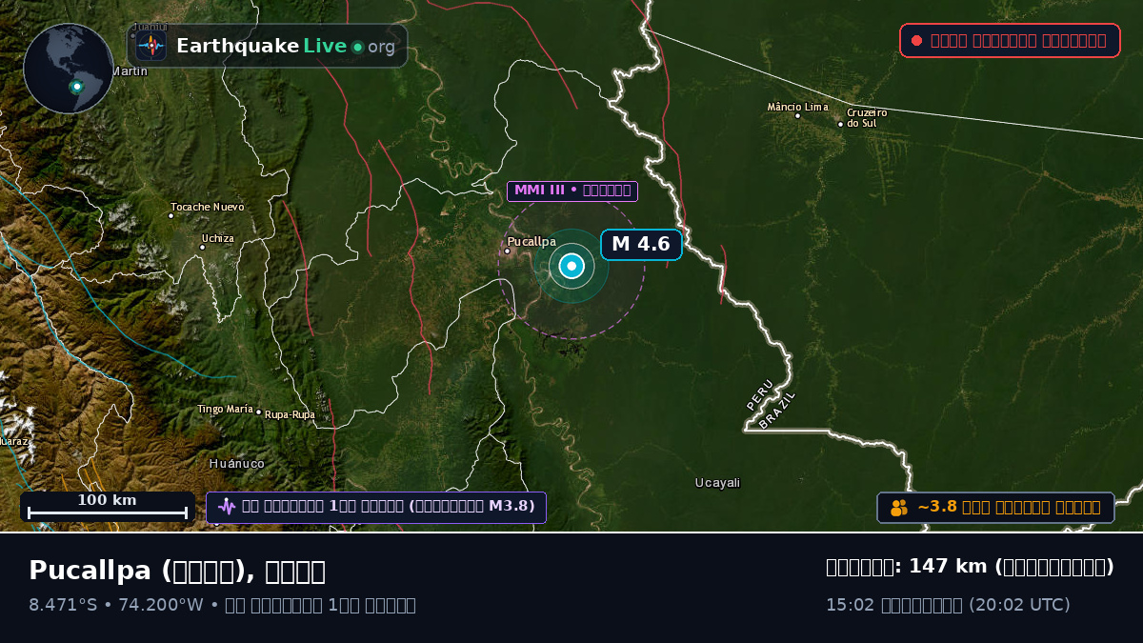Click the Earthquake Live compass logo icon
Image resolution: width=1143 pixels, height=643 pixels.
(150, 46)
